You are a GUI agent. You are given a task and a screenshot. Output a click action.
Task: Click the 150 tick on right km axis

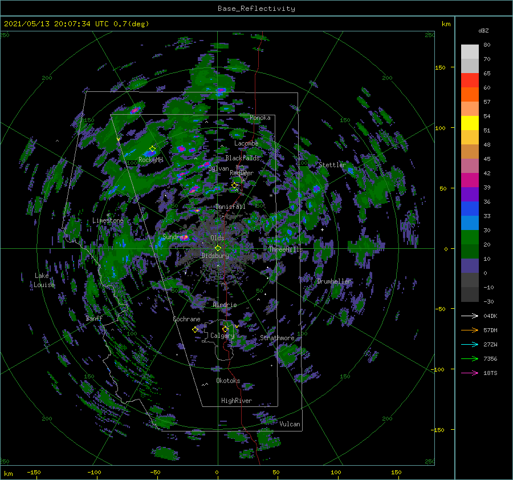pyautogui.click(x=440, y=67)
